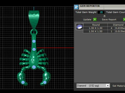Select the 1.30 X 1.30 size cell
This screenshot has height=93, width=125.
(96, 28)
